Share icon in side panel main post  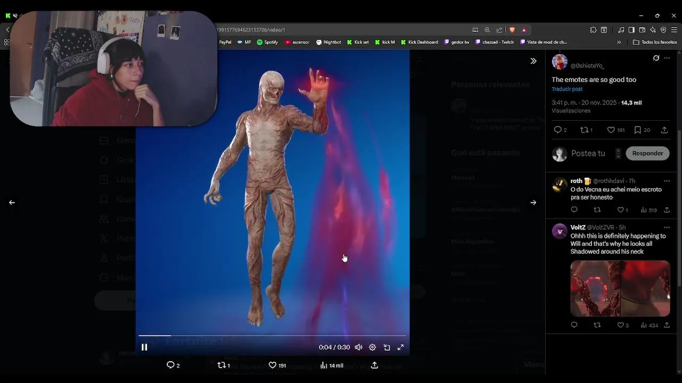point(664,130)
